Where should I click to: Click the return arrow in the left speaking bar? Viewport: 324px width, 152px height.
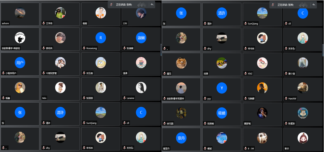pyautogui.click(x=152, y=5)
